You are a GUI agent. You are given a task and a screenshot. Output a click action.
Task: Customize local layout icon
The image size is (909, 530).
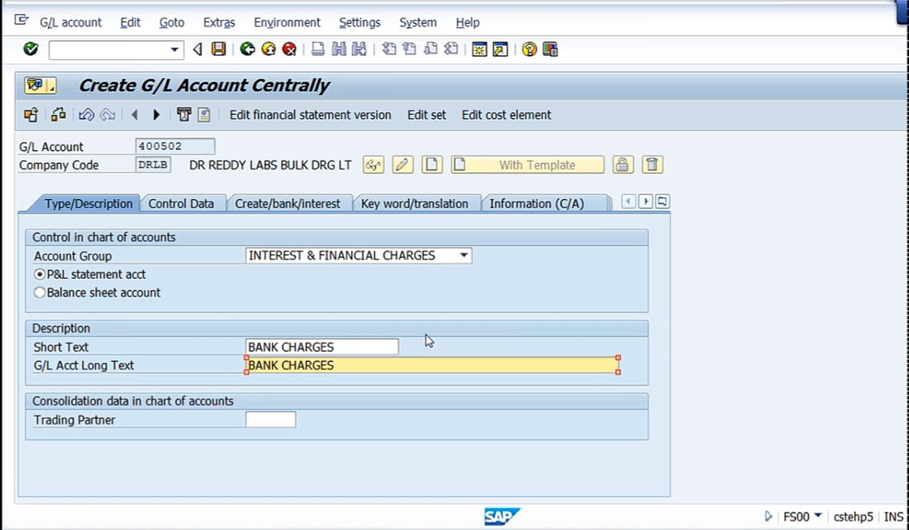pos(551,49)
